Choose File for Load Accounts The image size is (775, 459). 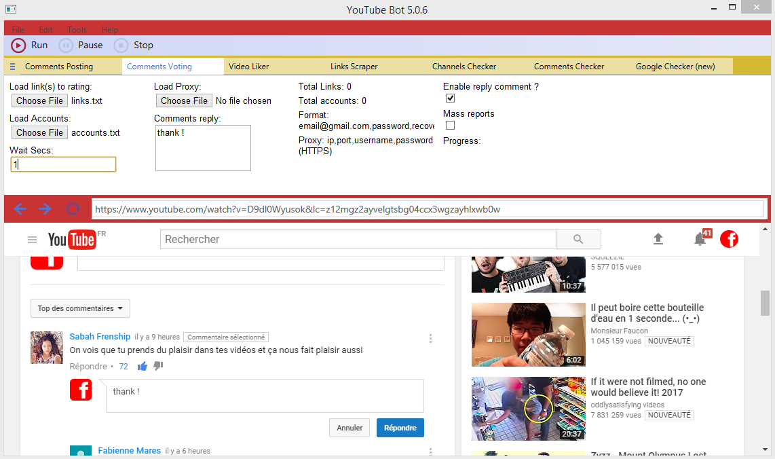(x=39, y=132)
